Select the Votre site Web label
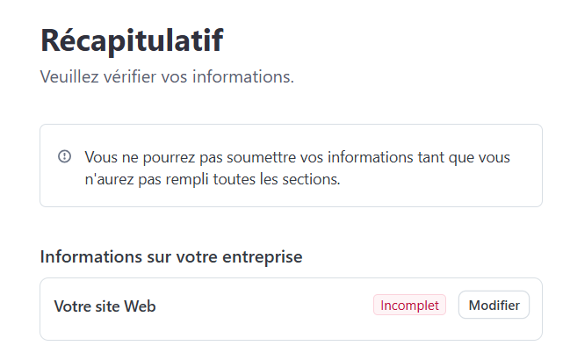Image resolution: width=570 pixels, height=360 pixels. [x=105, y=306]
